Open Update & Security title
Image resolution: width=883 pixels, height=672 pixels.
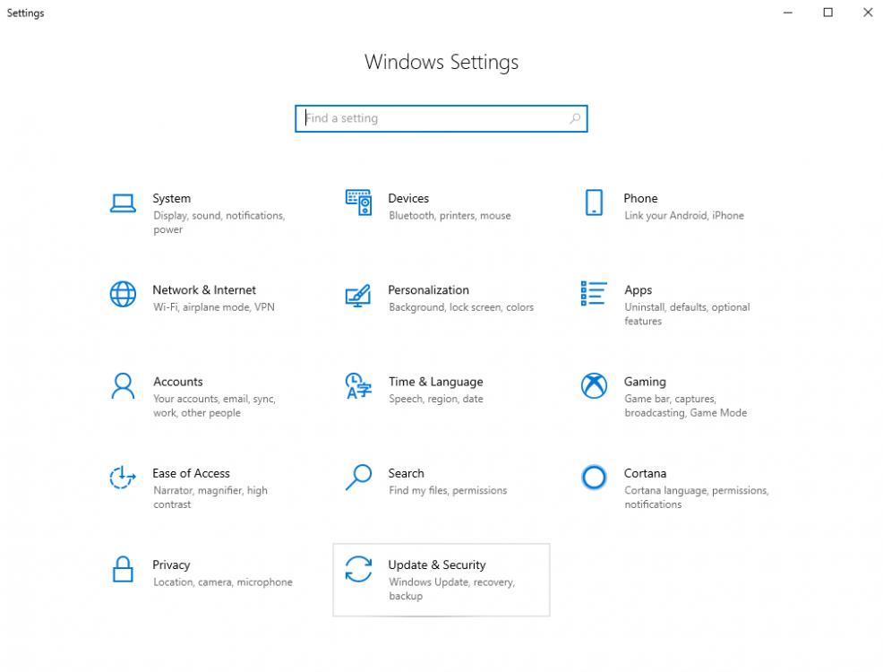pyautogui.click(x=436, y=565)
